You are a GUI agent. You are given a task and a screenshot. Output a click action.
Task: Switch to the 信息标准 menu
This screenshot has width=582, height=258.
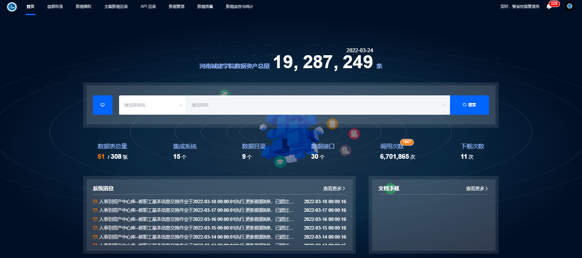tap(55, 7)
